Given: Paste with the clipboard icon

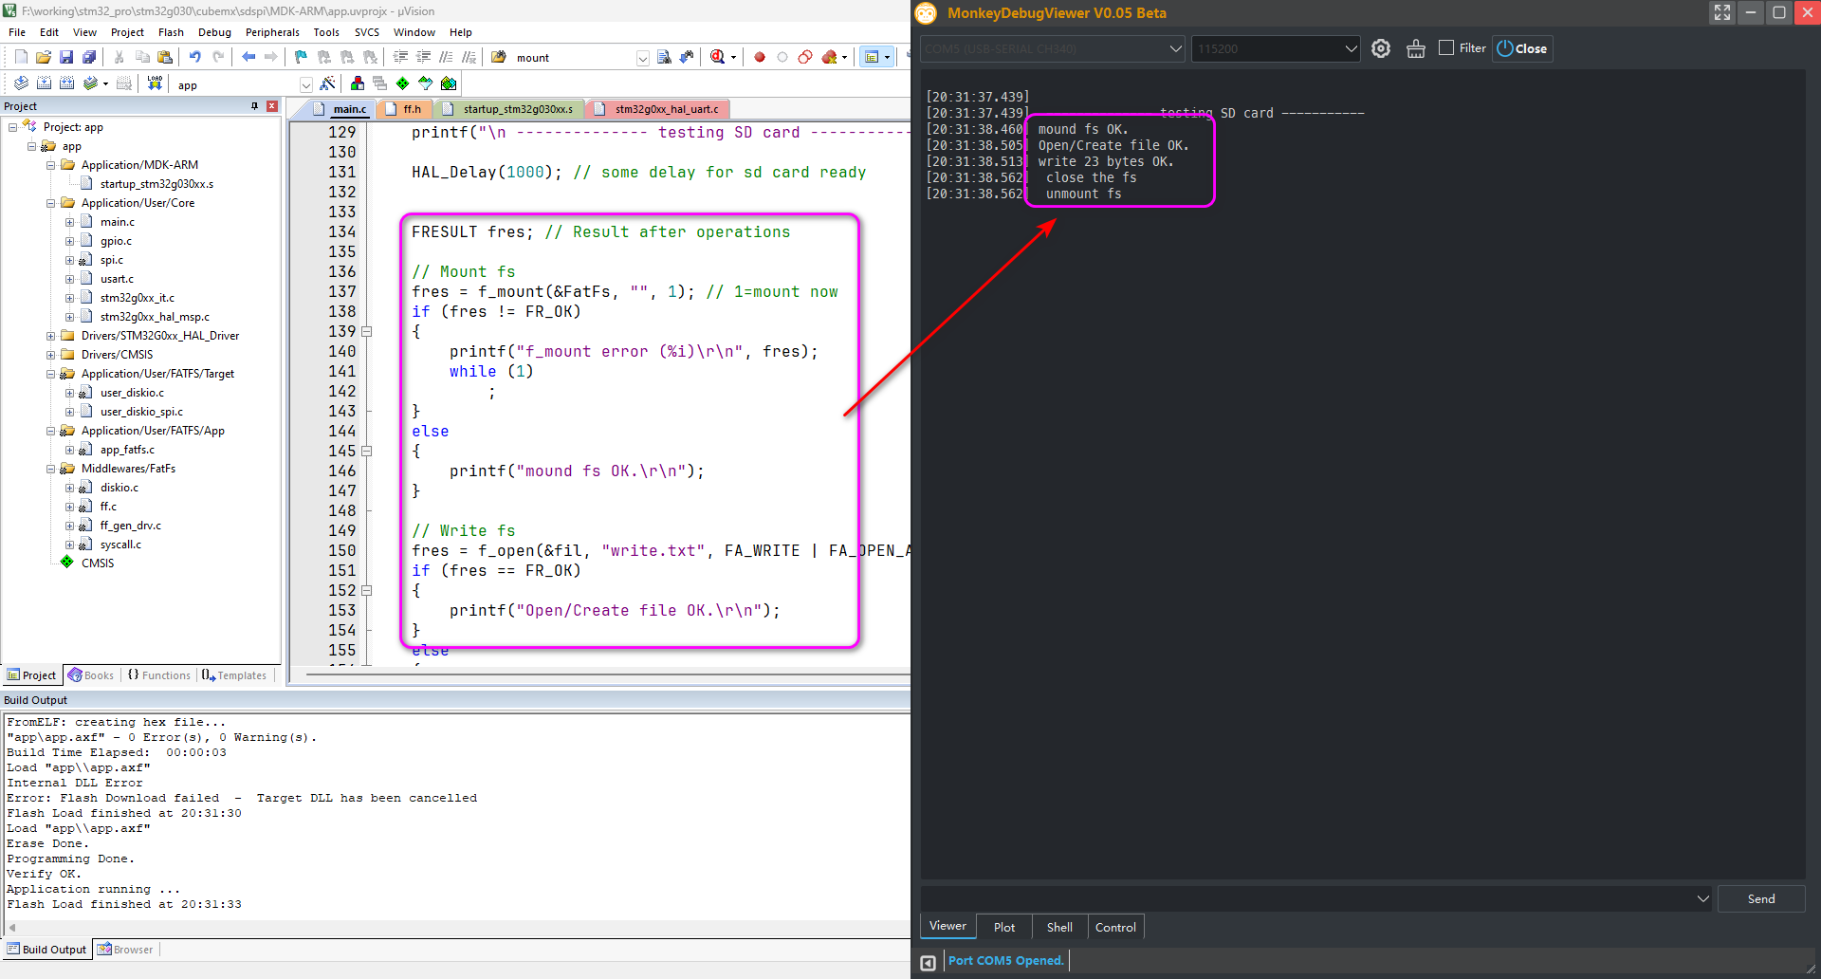Looking at the screenshot, I should click(x=165, y=57).
